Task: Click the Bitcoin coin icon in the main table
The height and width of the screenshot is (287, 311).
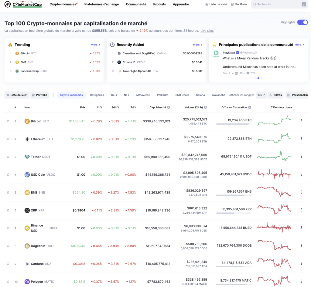Action: (x=27, y=121)
